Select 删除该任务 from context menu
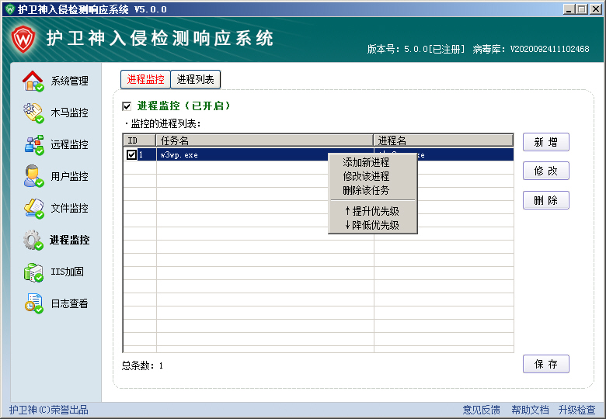 tap(366, 190)
